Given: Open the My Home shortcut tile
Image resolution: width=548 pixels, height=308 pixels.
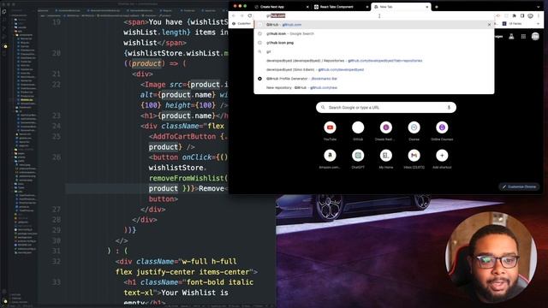Looking at the screenshot, I should (x=386, y=159).
